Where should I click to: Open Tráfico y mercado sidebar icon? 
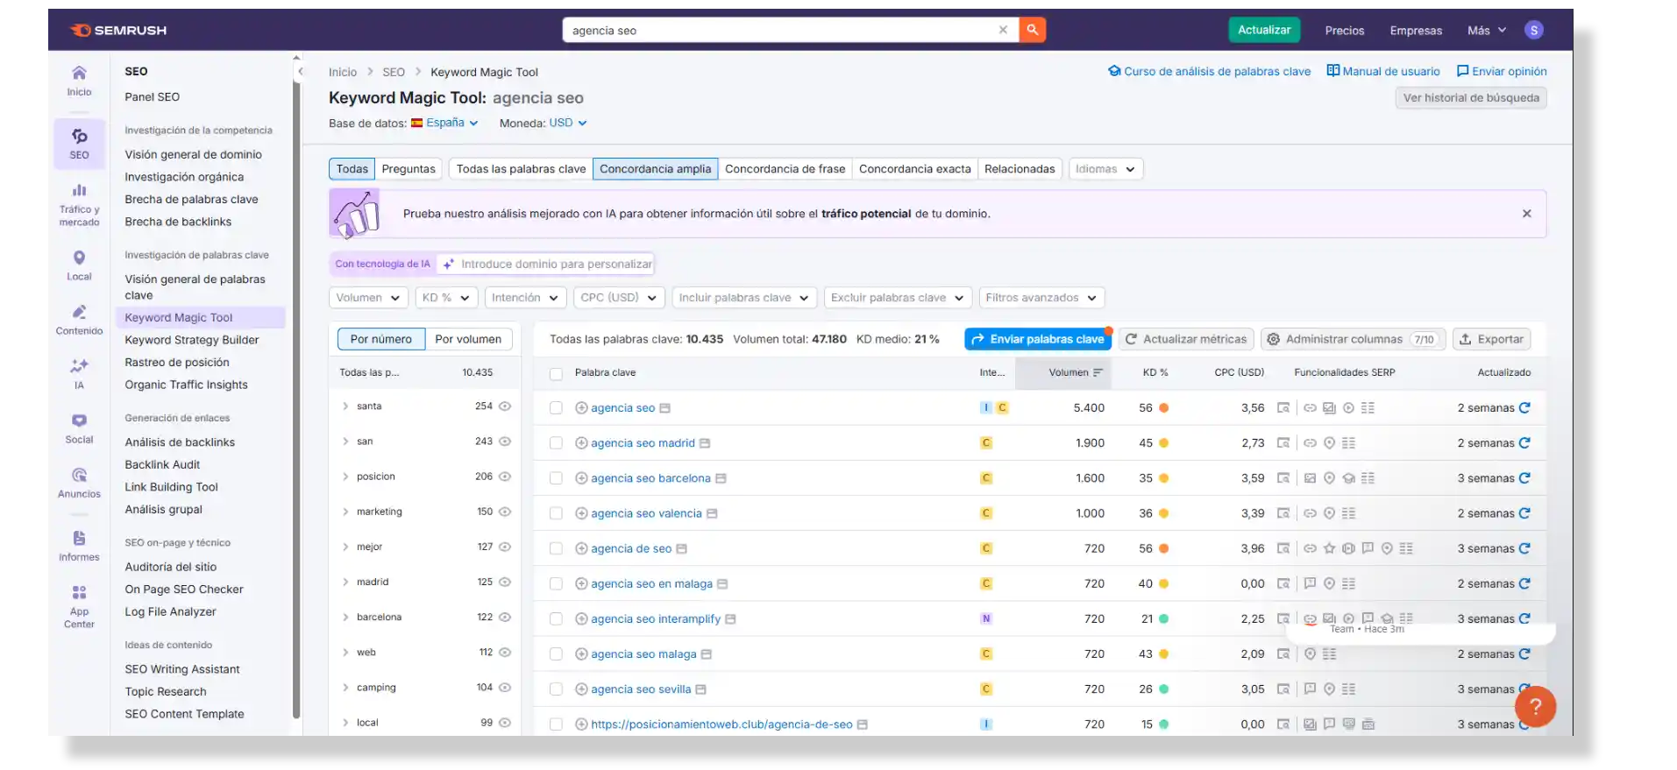point(79,203)
